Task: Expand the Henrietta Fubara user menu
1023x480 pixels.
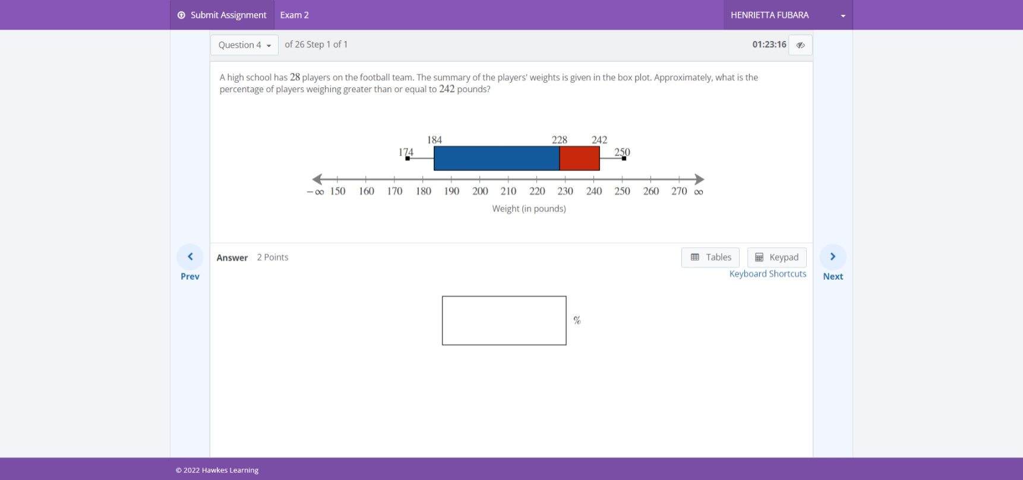Action: pyautogui.click(x=788, y=15)
